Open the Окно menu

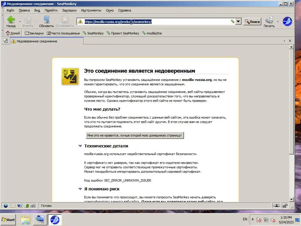(x=110, y=10)
